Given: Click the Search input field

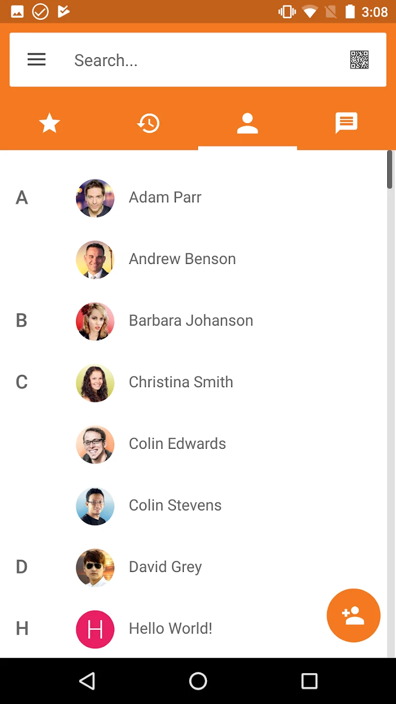Looking at the screenshot, I should click(205, 60).
